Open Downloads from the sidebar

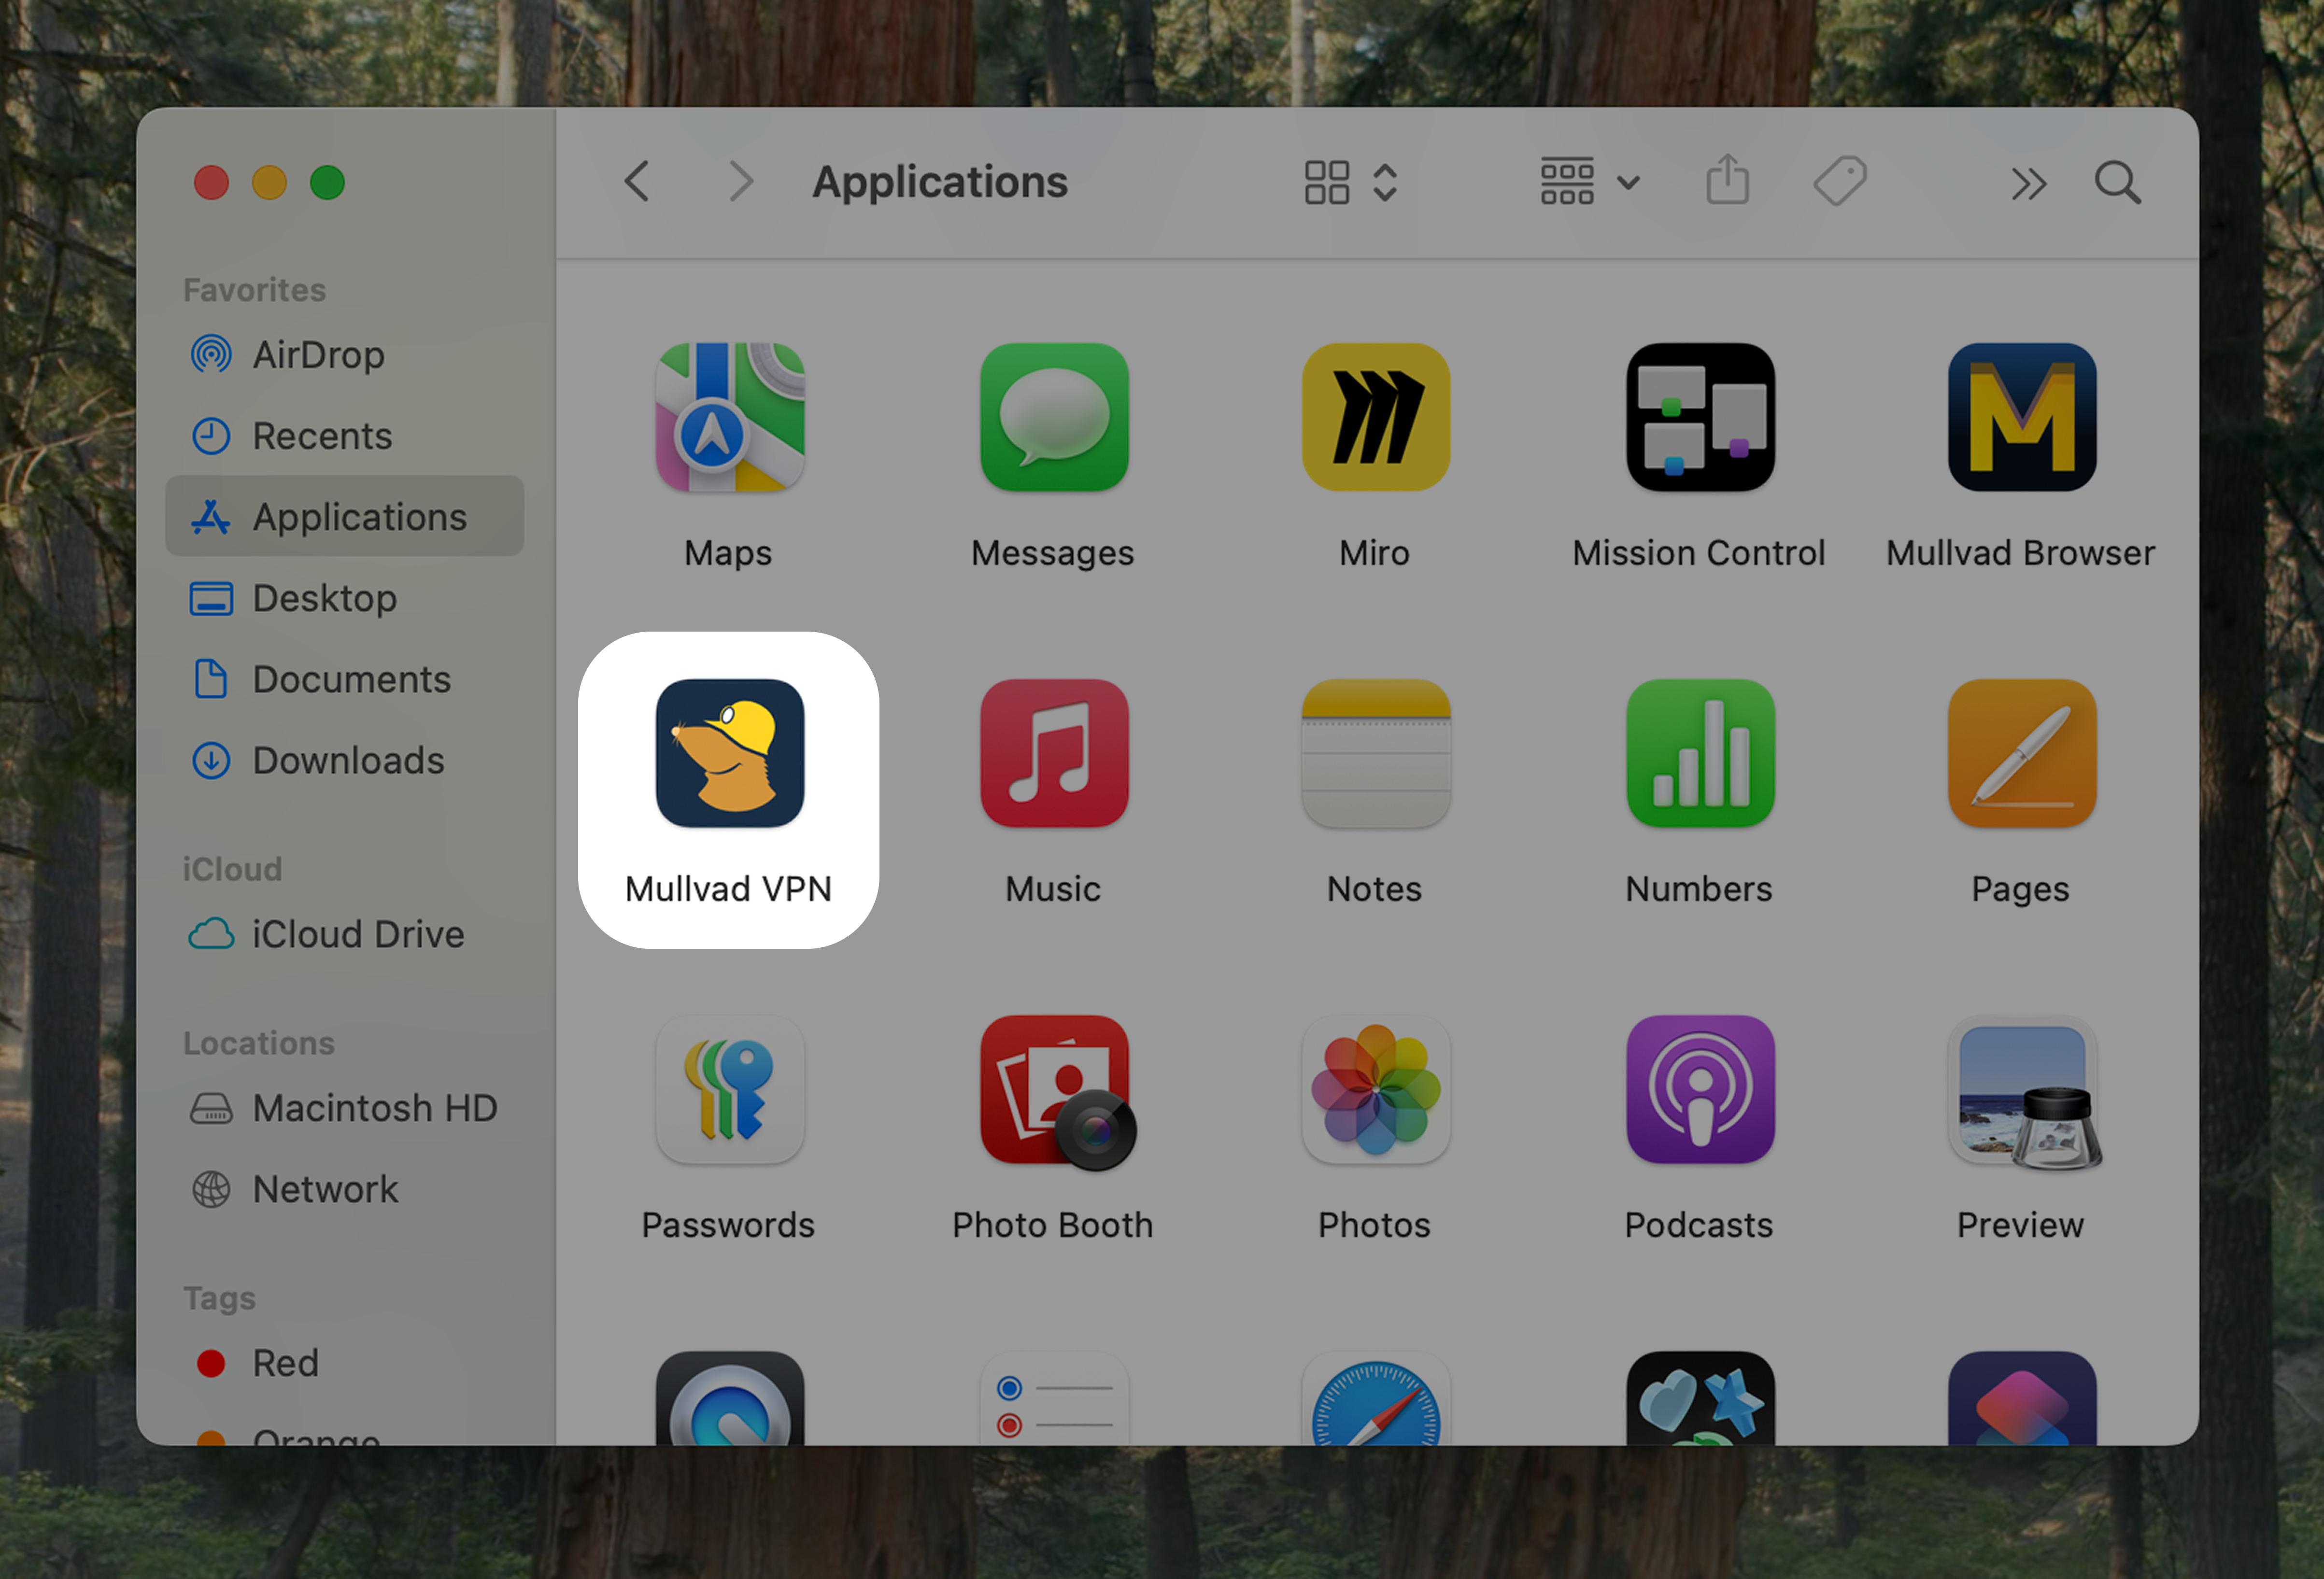pyautogui.click(x=344, y=760)
